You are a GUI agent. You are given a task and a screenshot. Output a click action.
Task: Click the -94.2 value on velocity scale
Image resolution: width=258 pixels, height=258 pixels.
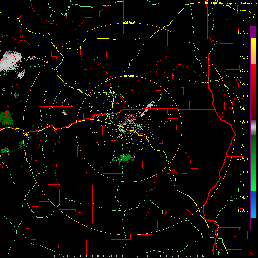(x=243, y=198)
